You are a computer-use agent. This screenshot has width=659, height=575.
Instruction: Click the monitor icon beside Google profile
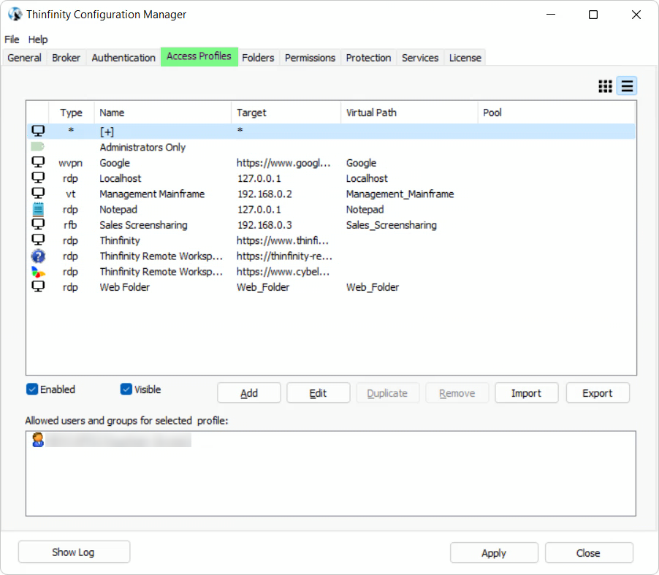click(38, 162)
